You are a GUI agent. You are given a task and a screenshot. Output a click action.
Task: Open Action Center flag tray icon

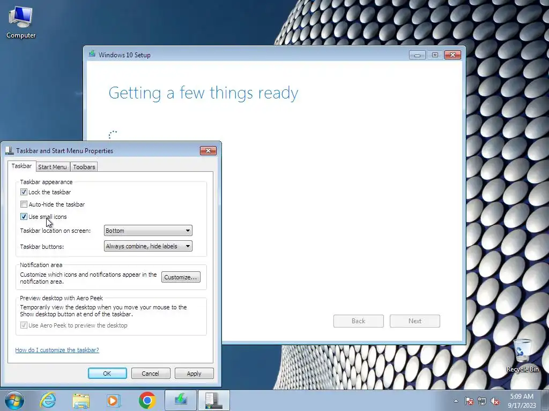[469, 401]
